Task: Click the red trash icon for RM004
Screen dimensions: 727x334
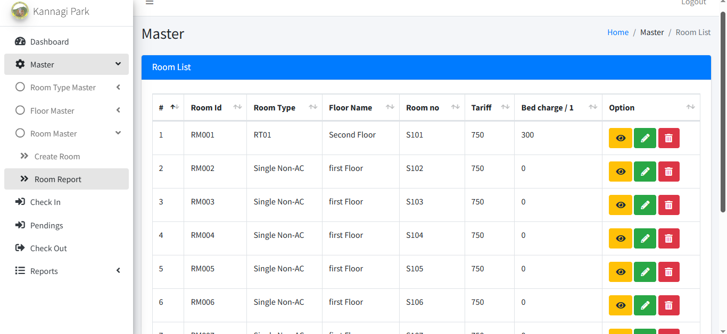Action: [668, 238]
